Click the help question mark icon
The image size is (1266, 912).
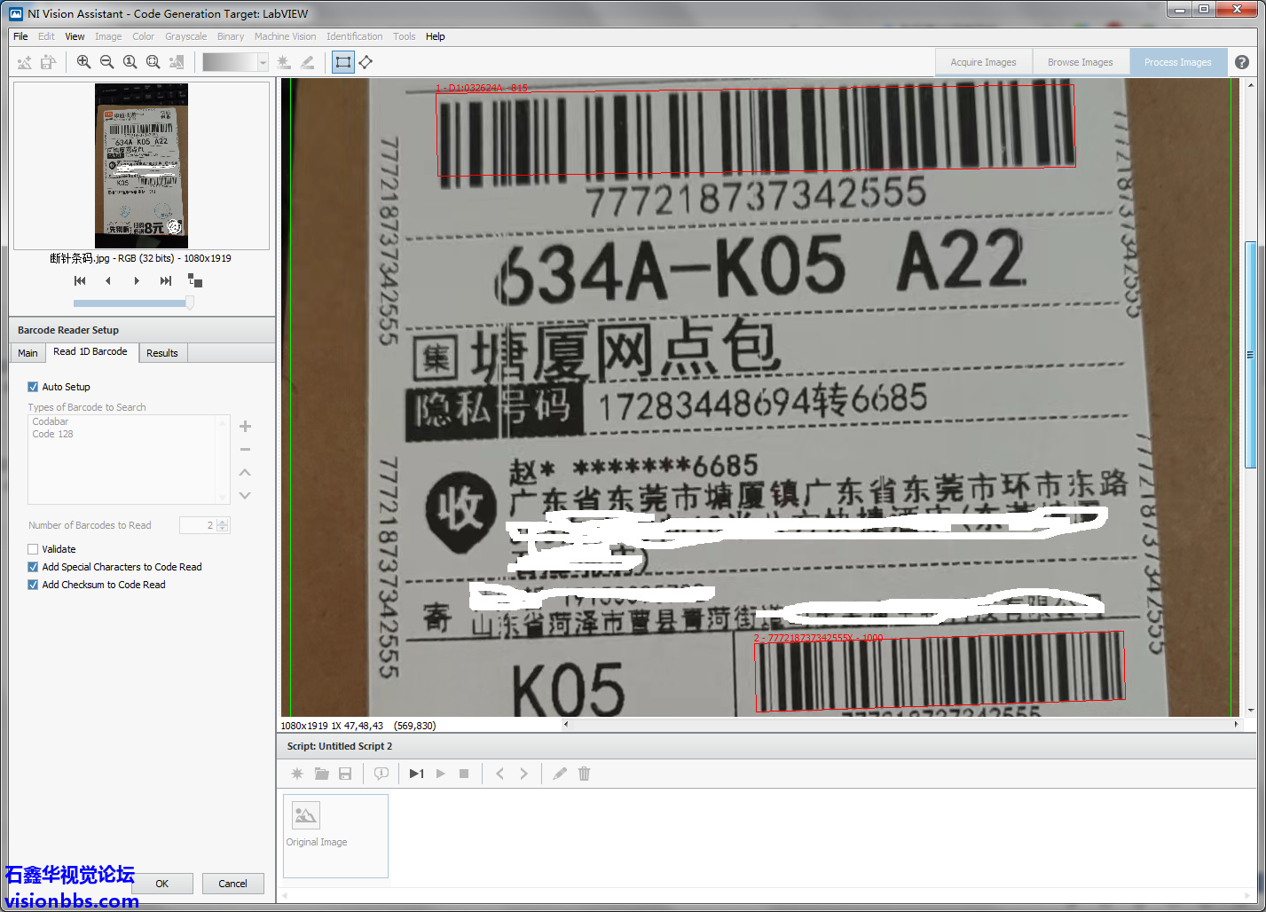(x=1242, y=62)
